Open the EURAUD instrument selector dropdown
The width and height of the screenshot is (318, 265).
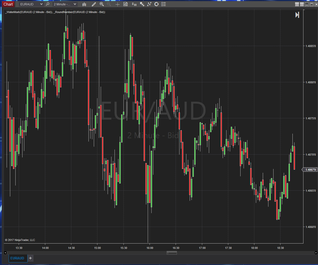[x=31, y=4]
